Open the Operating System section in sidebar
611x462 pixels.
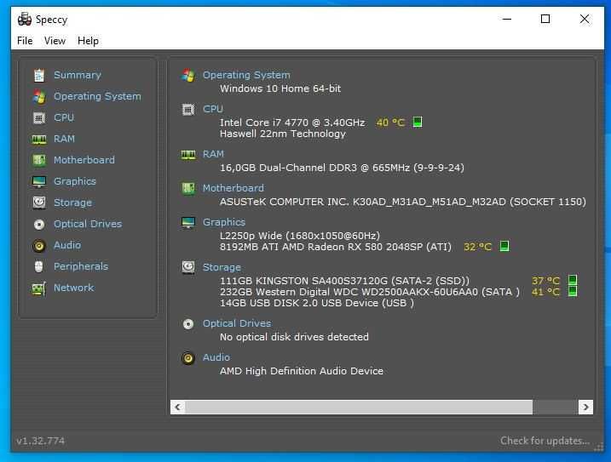tap(97, 96)
